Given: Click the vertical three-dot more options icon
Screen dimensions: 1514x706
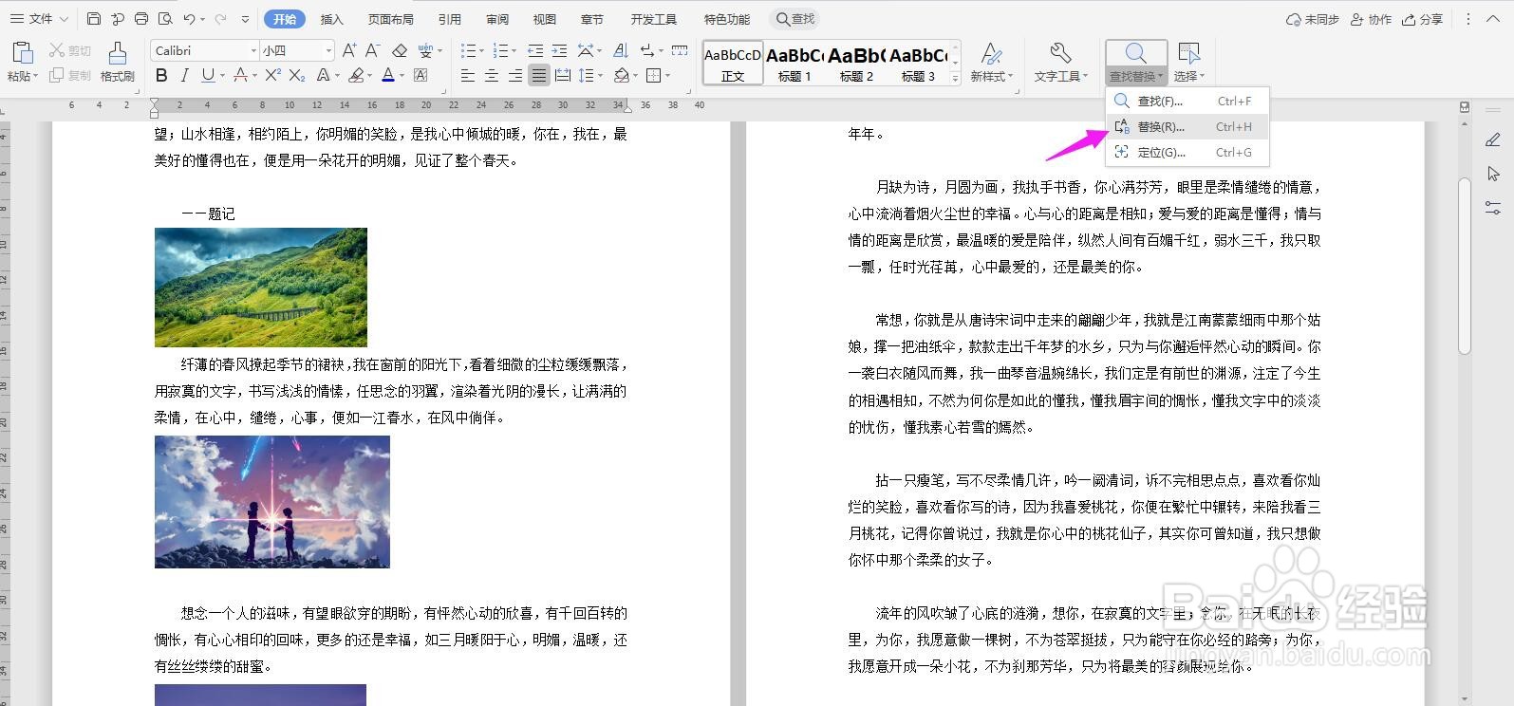Looking at the screenshot, I should point(1468,19).
